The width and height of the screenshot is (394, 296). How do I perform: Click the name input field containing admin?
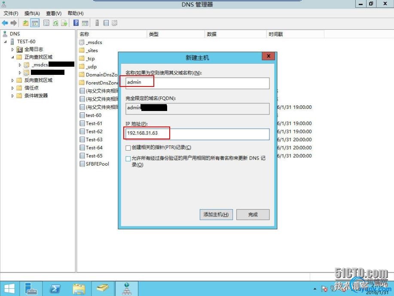[x=197, y=83]
